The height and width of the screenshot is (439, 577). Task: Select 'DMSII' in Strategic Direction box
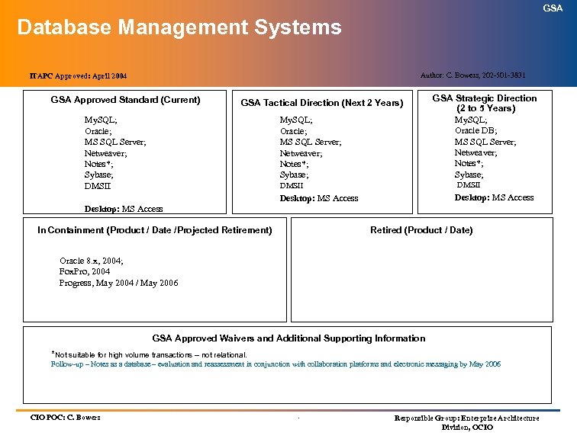(x=469, y=185)
